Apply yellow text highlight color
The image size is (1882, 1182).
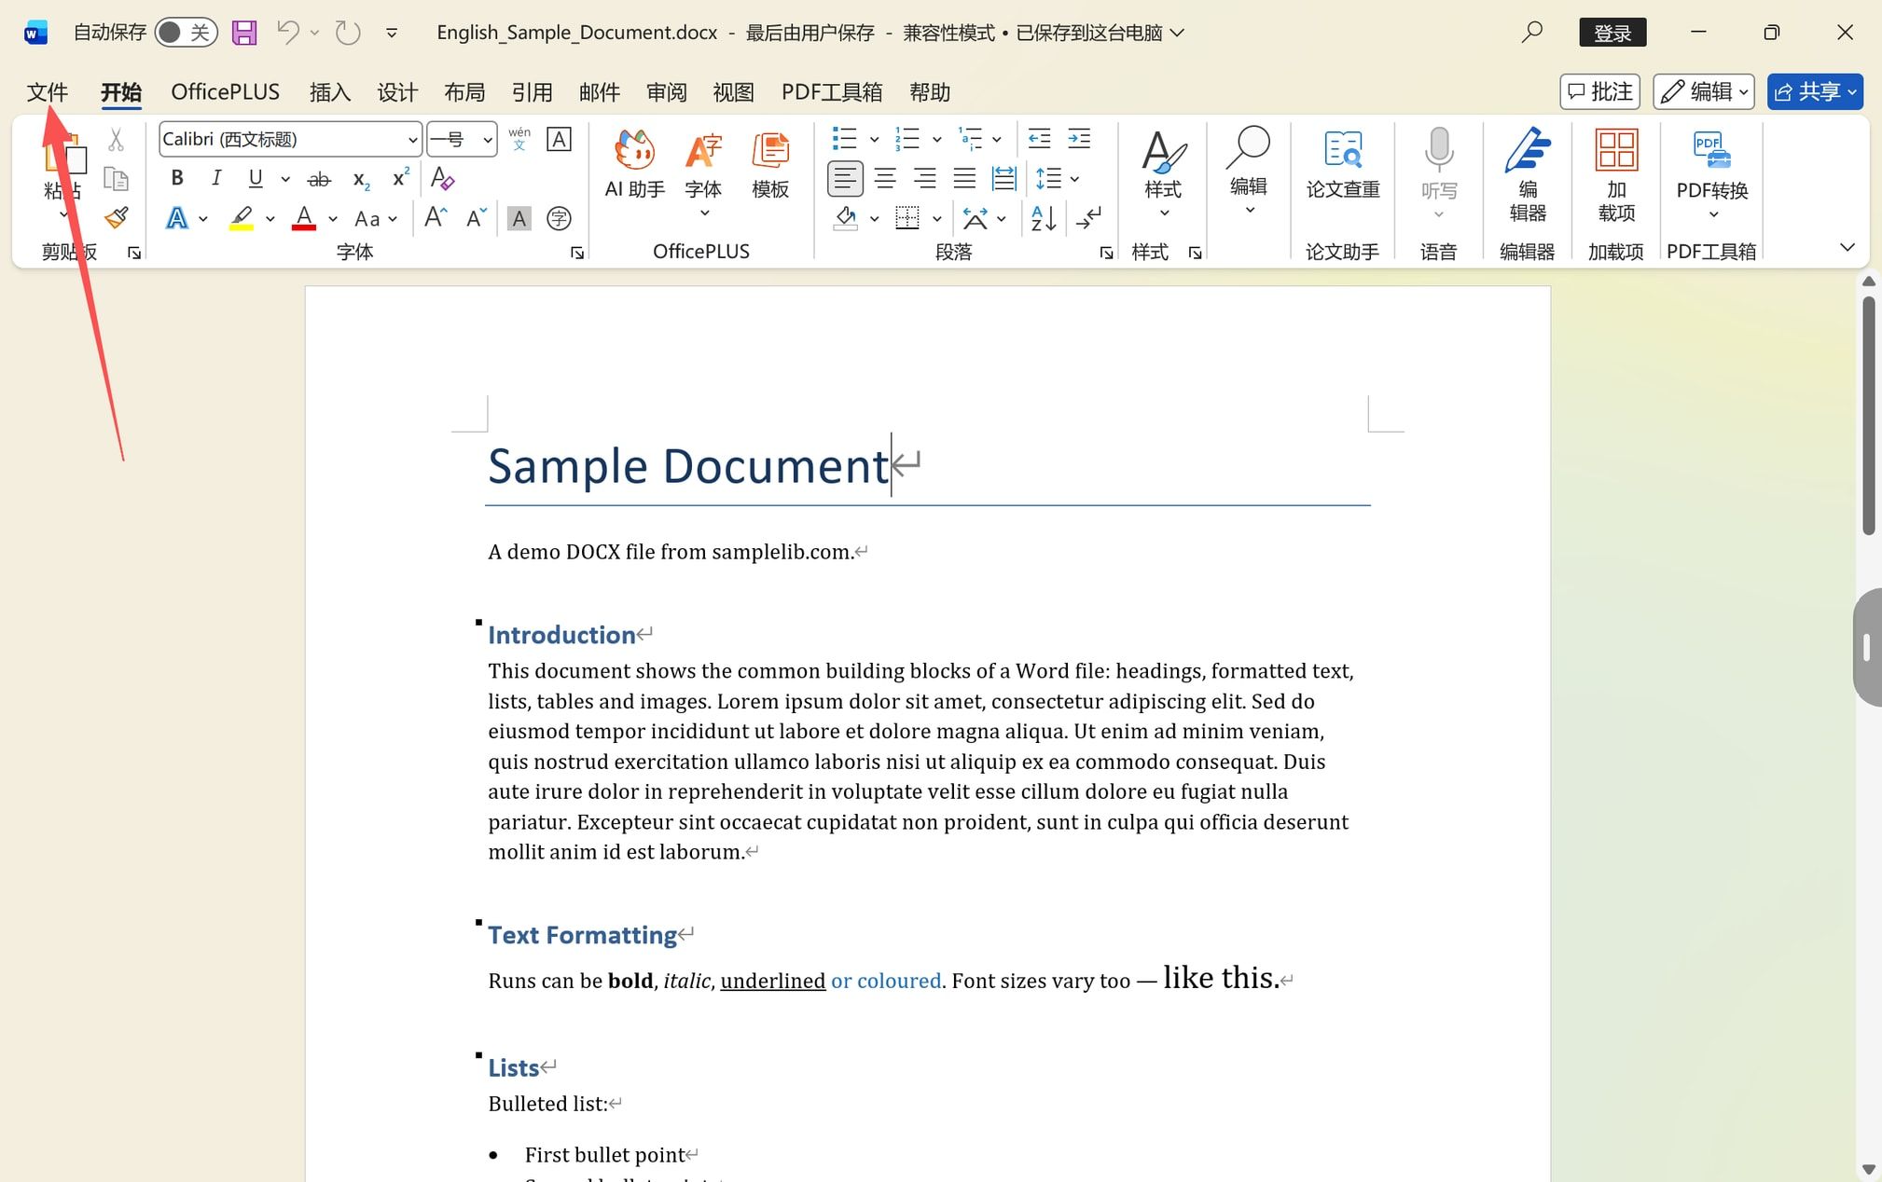click(x=242, y=219)
